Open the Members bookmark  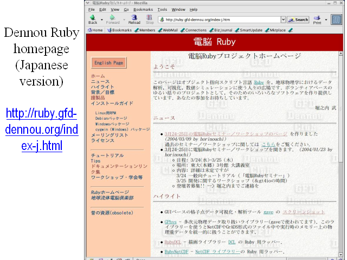145,30
